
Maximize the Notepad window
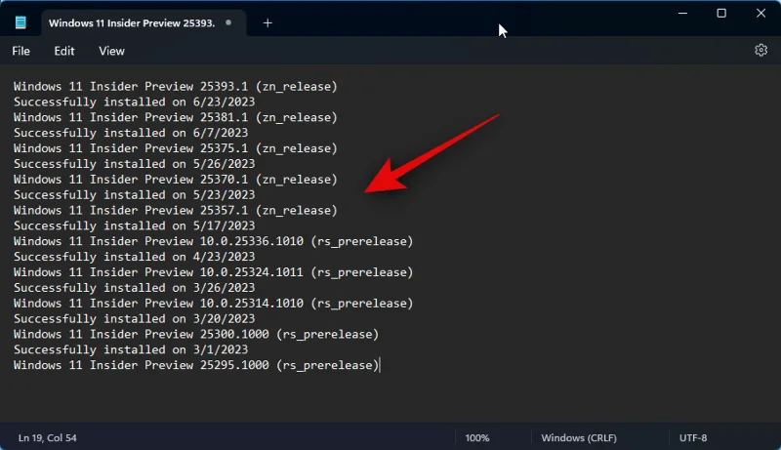[721, 13]
